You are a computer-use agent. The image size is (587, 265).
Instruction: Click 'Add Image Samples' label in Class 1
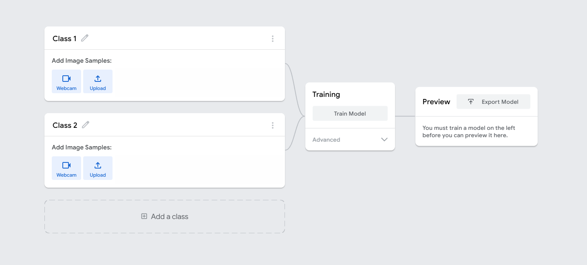point(82,61)
